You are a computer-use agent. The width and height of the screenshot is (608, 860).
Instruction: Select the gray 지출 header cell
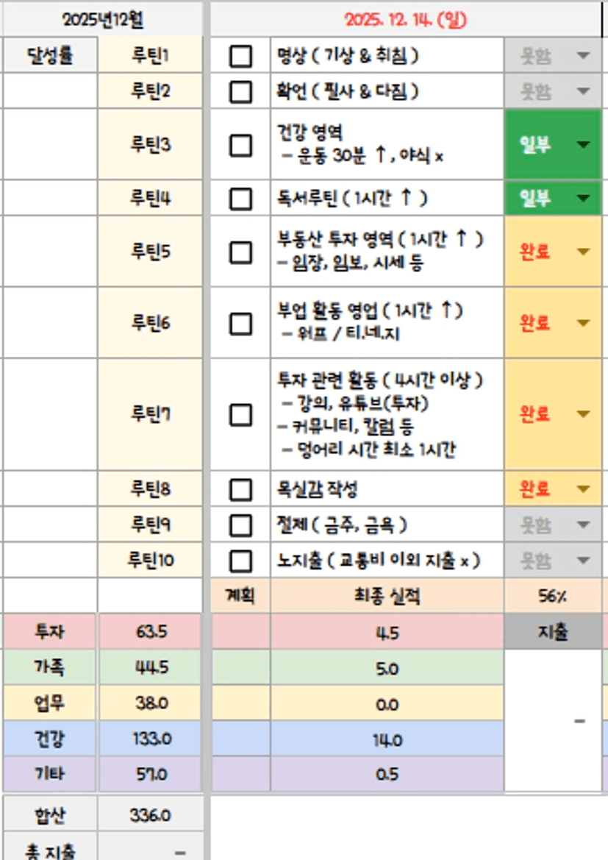pos(552,632)
